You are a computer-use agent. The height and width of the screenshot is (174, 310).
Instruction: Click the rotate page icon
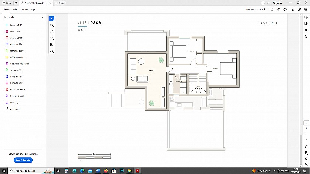coord(306,146)
